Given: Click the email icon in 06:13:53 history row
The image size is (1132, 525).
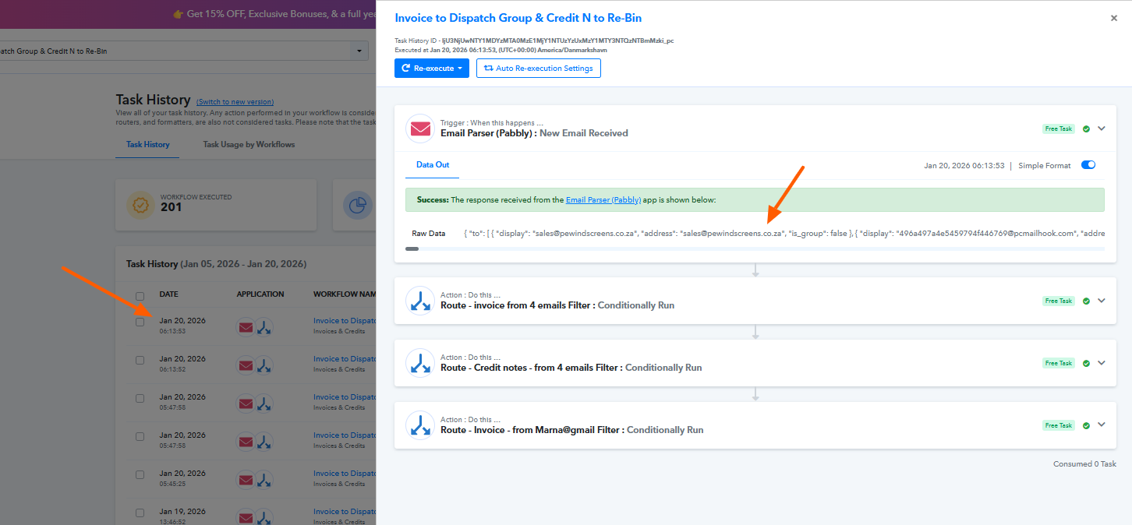Looking at the screenshot, I should (x=246, y=326).
